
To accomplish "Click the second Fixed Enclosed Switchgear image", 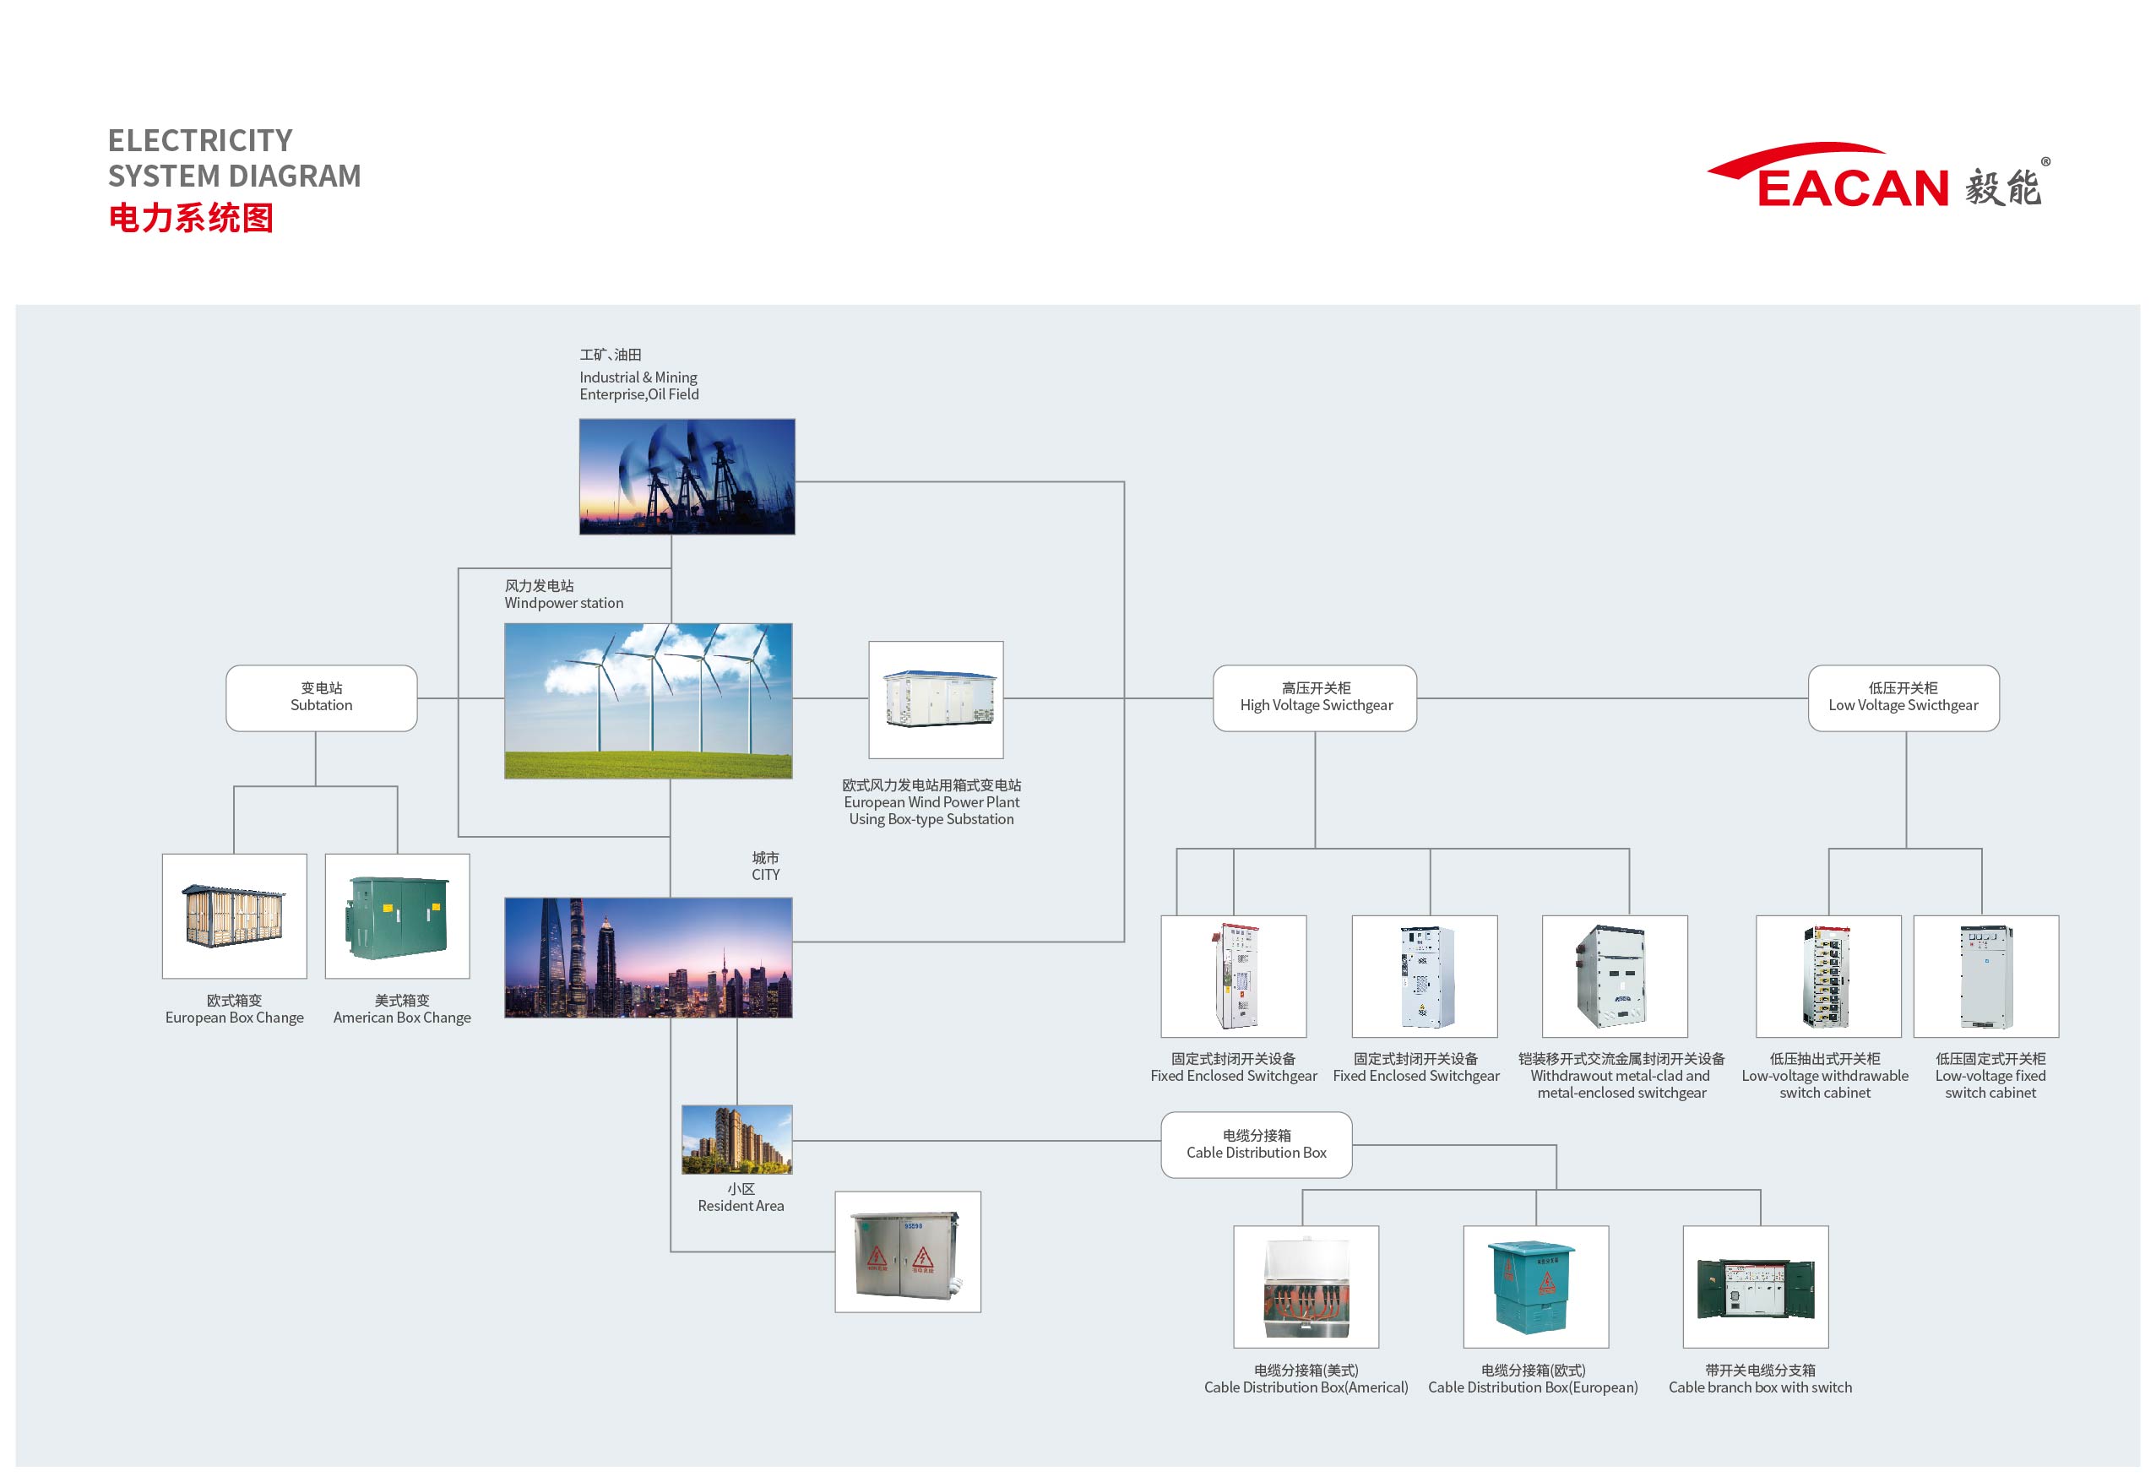I will point(1426,977).
